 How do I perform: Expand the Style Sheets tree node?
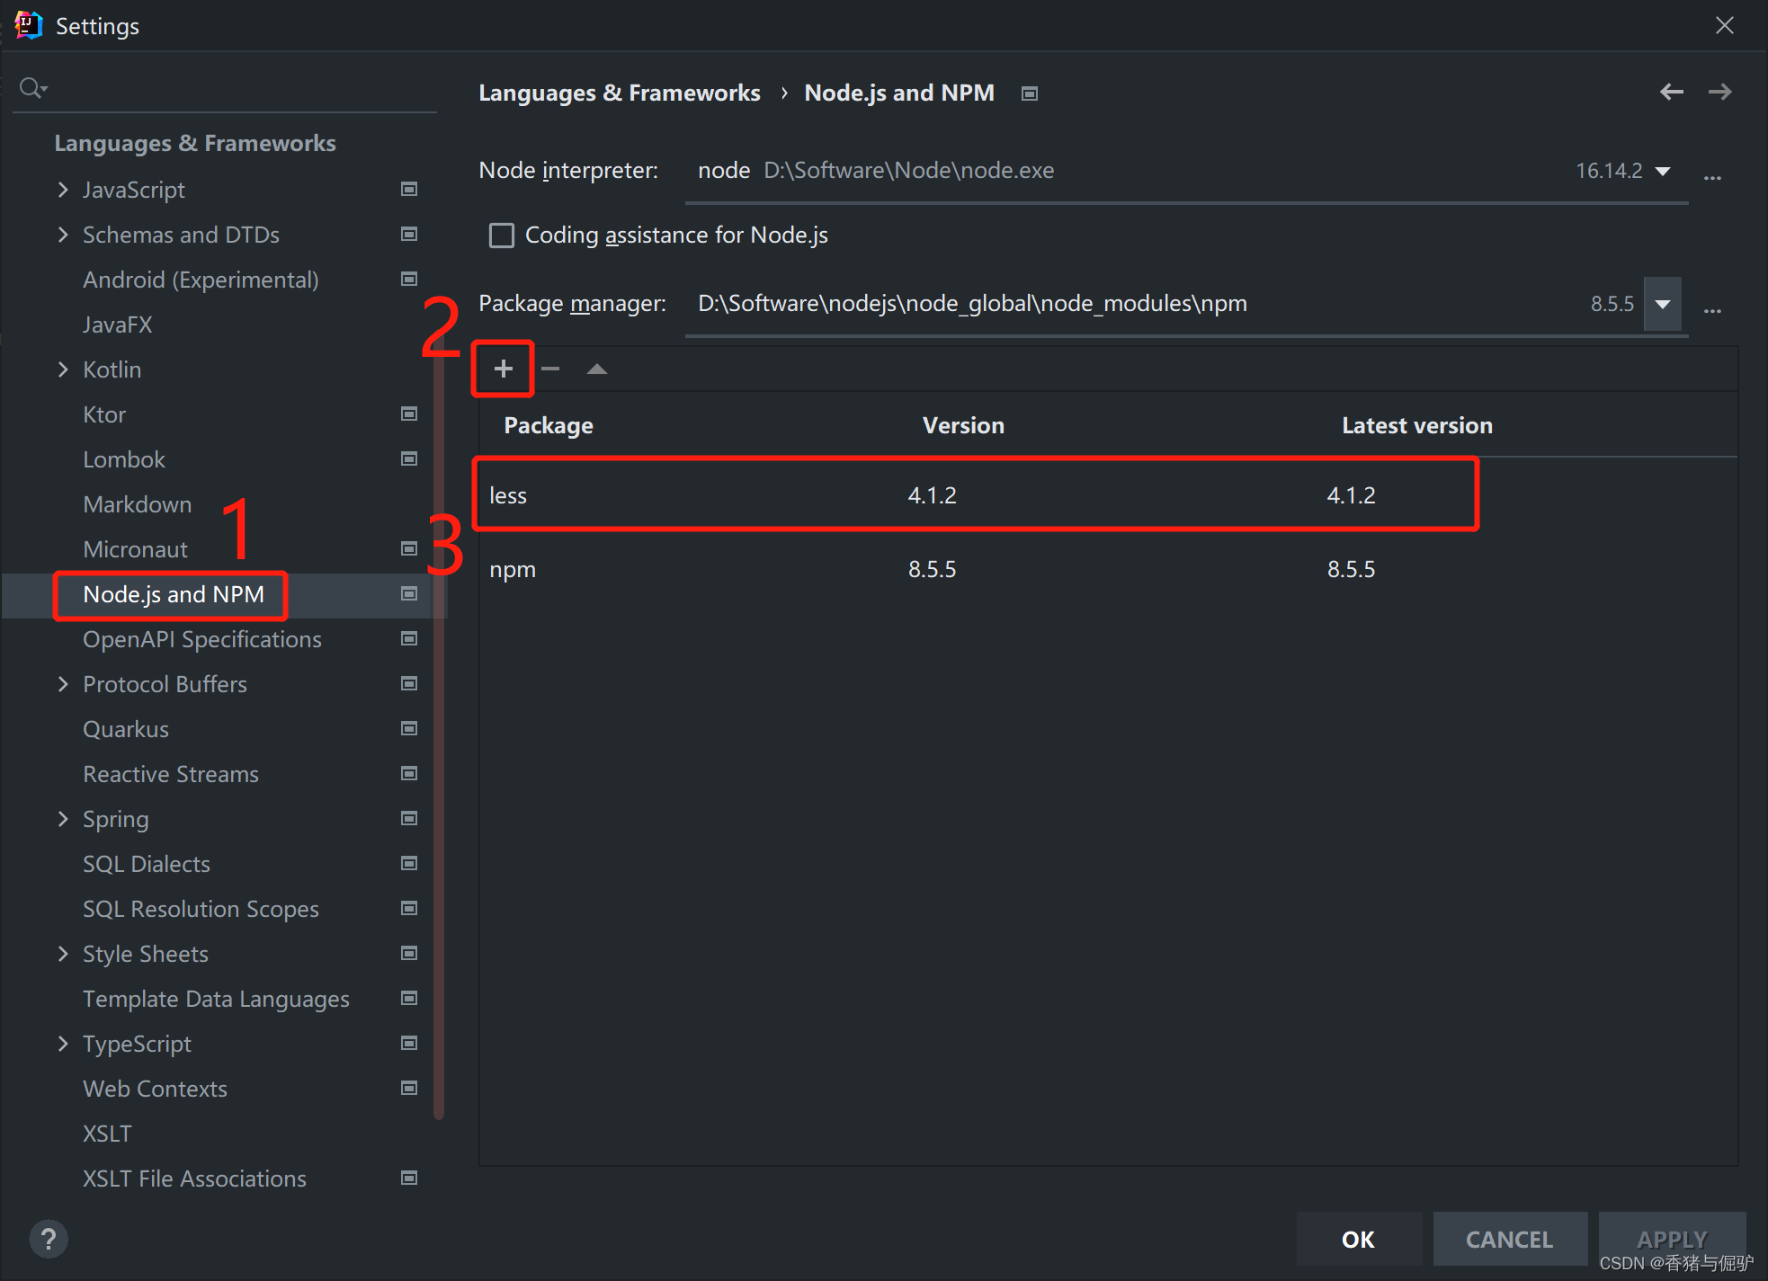pyautogui.click(x=63, y=954)
